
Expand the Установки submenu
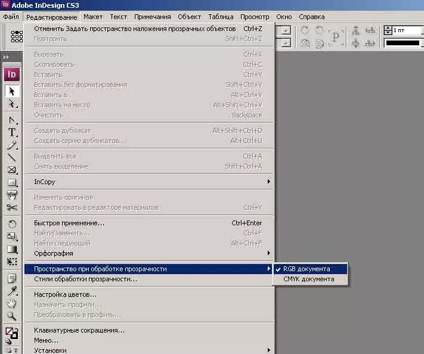point(149,350)
